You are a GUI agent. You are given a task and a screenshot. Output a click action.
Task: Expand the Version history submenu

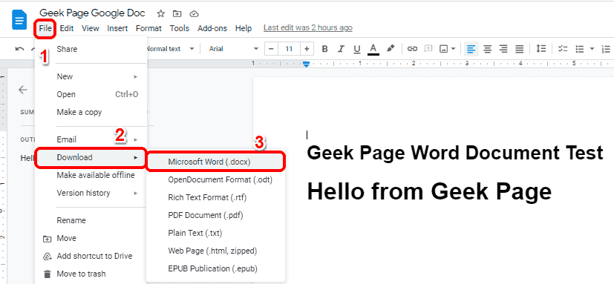point(91,193)
